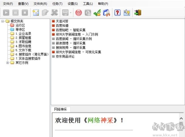The image size is (185, 137).
Task: Select the 等待区 folder
Action: click(x=20, y=29)
